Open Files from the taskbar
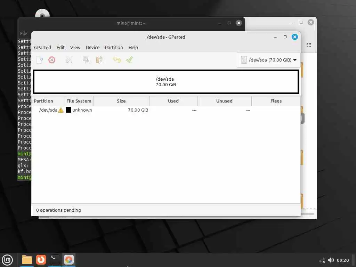 tap(27, 260)
